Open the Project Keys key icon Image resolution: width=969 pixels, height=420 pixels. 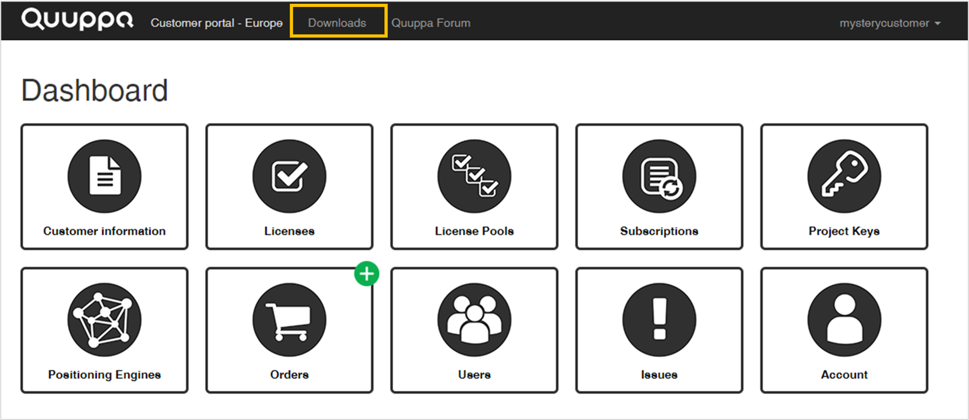[844, 176]
